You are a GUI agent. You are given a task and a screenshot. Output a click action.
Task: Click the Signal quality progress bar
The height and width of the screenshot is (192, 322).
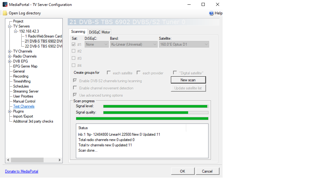(156, 113)
